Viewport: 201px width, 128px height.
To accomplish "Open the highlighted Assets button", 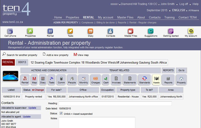I will pyautogui.click(x=156, y=80).
